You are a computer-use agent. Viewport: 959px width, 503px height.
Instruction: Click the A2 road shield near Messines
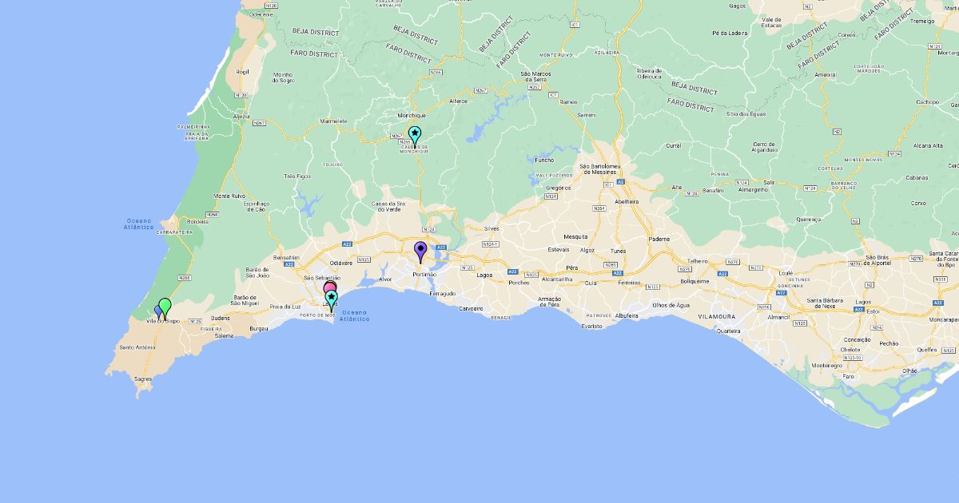pyautogui.click(x=620, y=182)
